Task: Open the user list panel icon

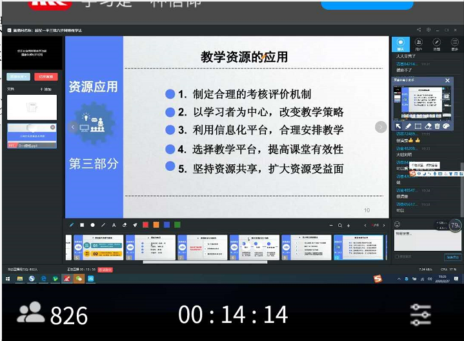Action: pos(419,44)
